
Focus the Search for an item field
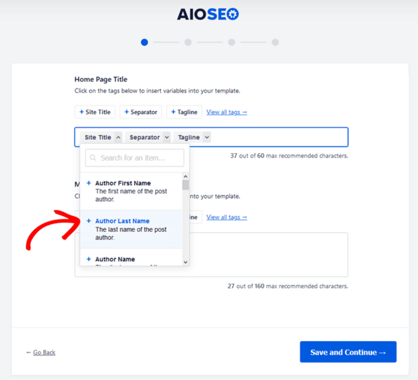(141, 158)
